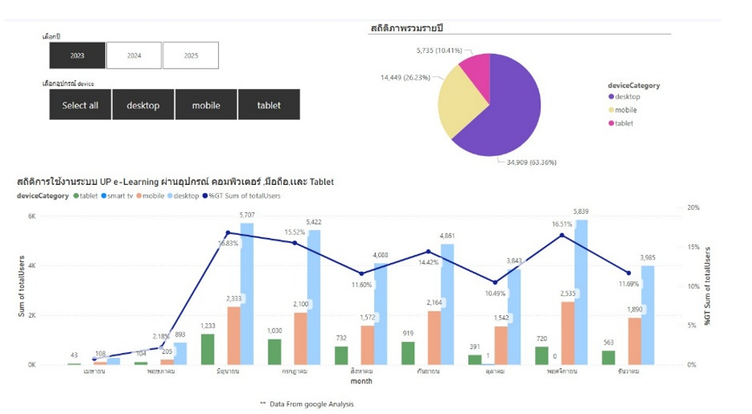Viewport: 752px width, 414px height.
Task: Filter by the mobile device button
Action: click(x=206, y=105)
